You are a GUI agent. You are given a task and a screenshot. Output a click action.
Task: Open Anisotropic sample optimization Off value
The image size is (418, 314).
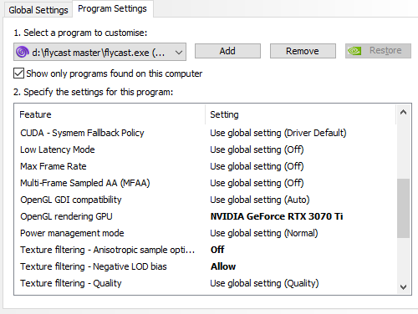tap(217, 250)
